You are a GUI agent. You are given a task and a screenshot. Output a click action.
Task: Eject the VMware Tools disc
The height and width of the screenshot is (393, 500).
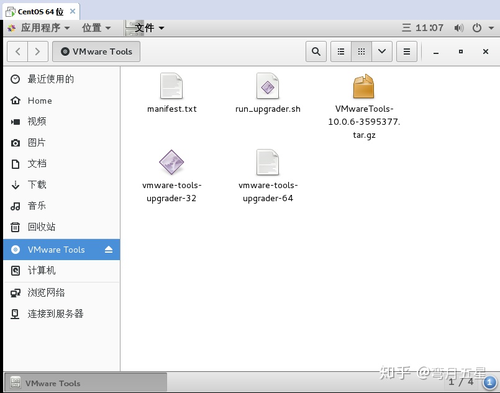[x=109, y=249]
